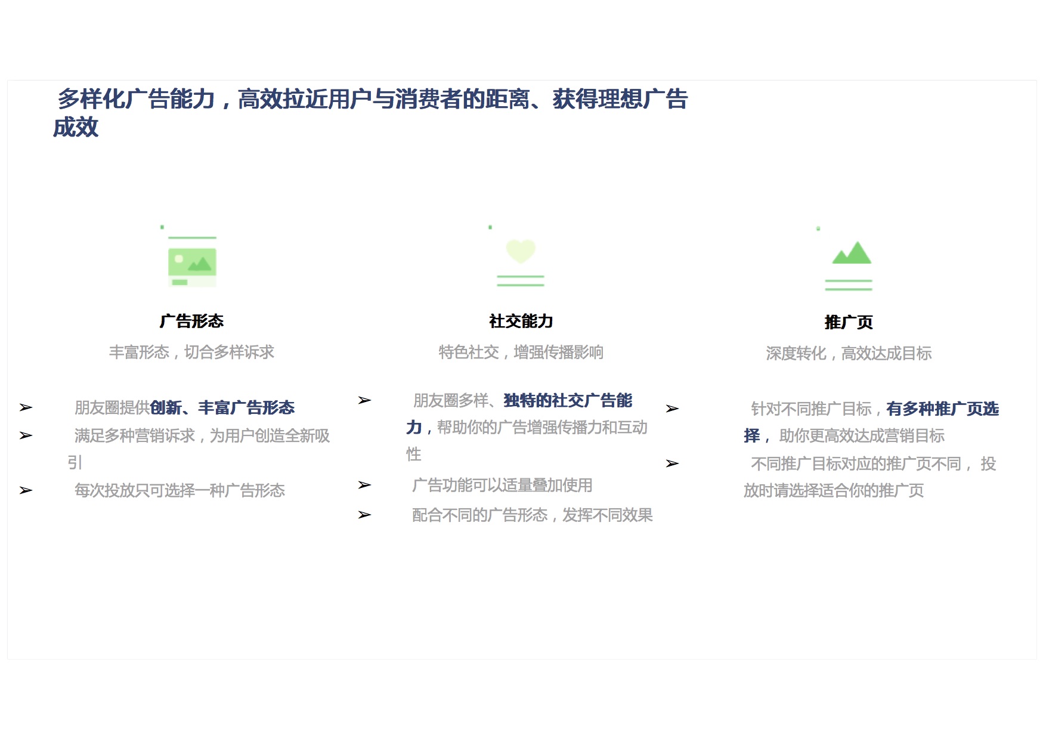The height and width of the screenshot is (739, 1046).
Task: Click the image card icon above 广告形态
Action: [x=192, y=262]
